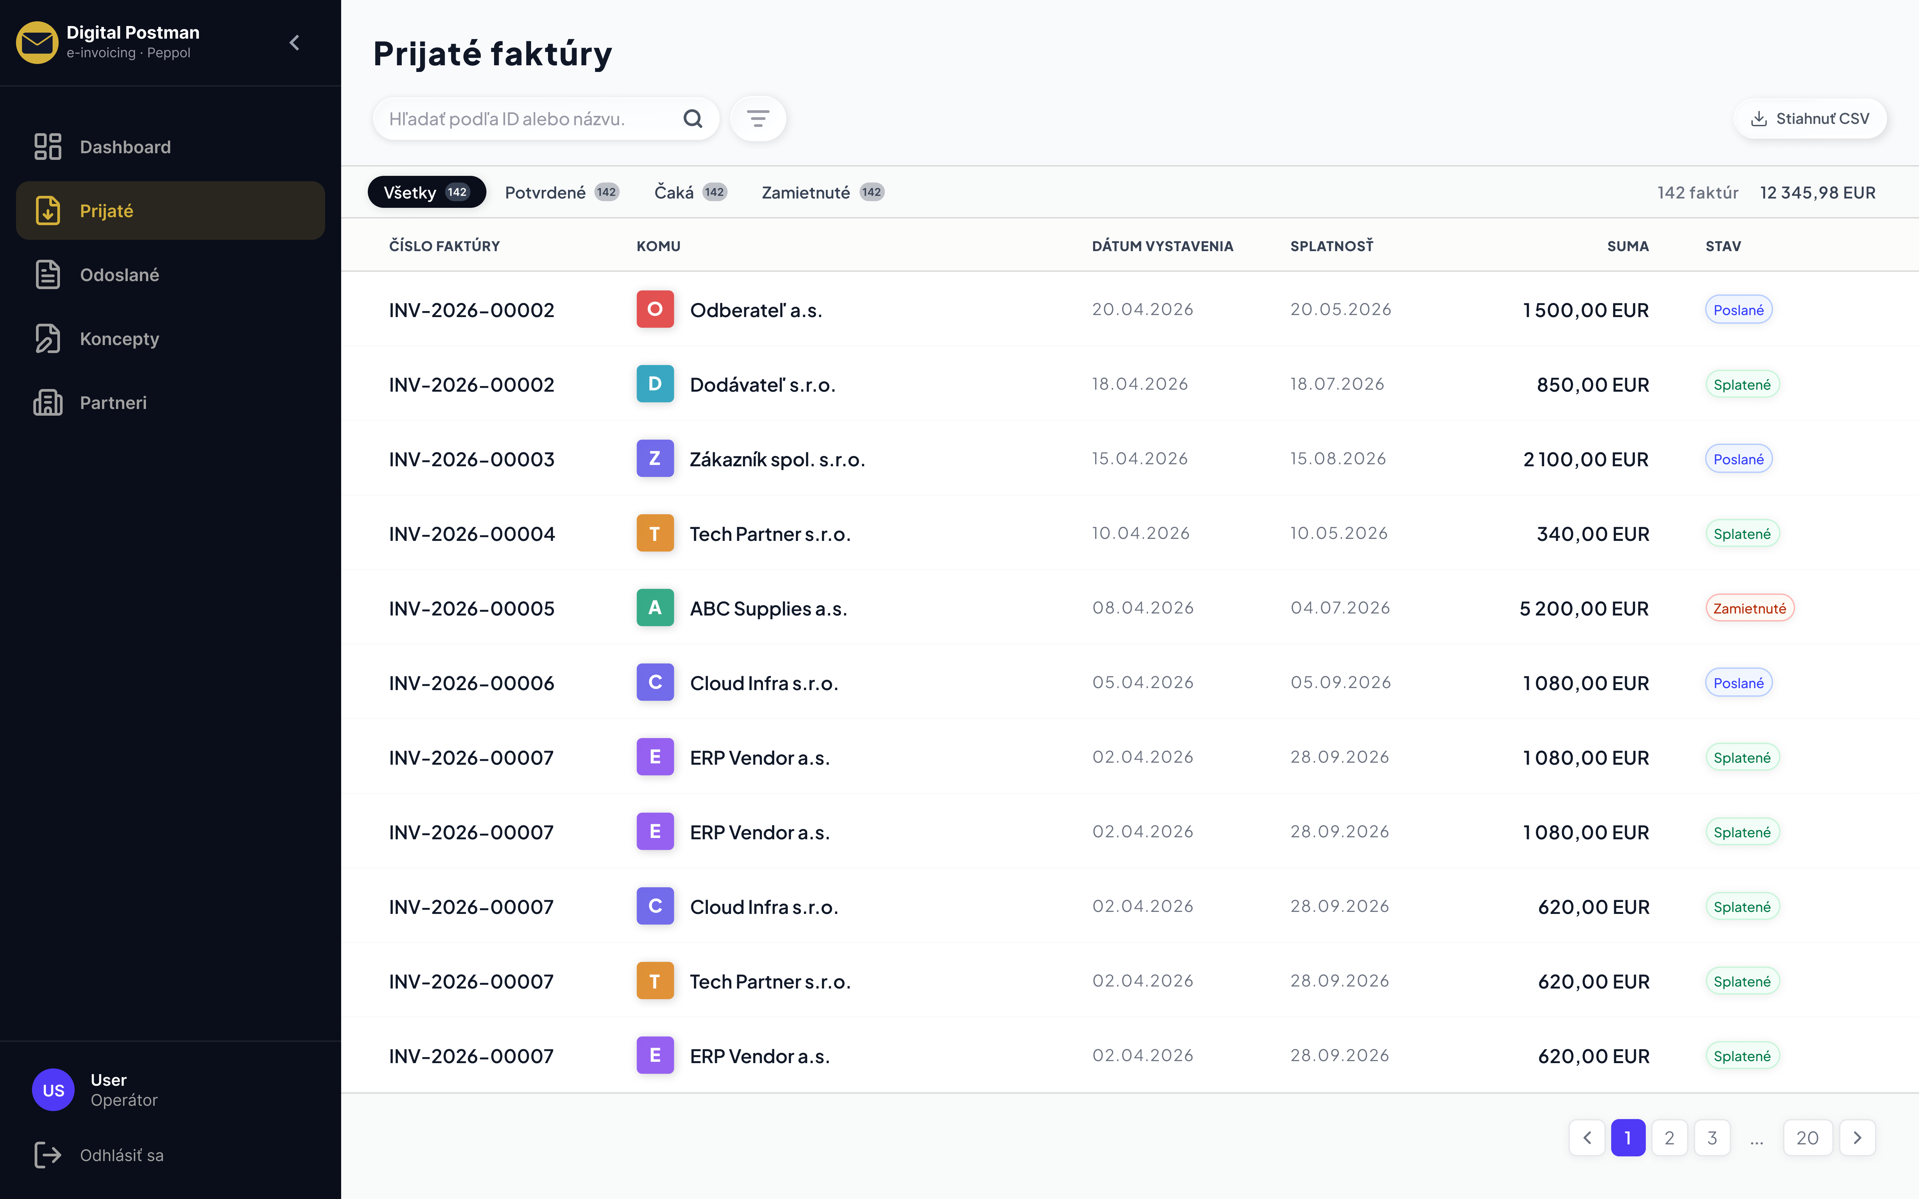Click the 142 faktúr count
This screenshot has width=1919, height=1199.
click(x=1697, y=193)
